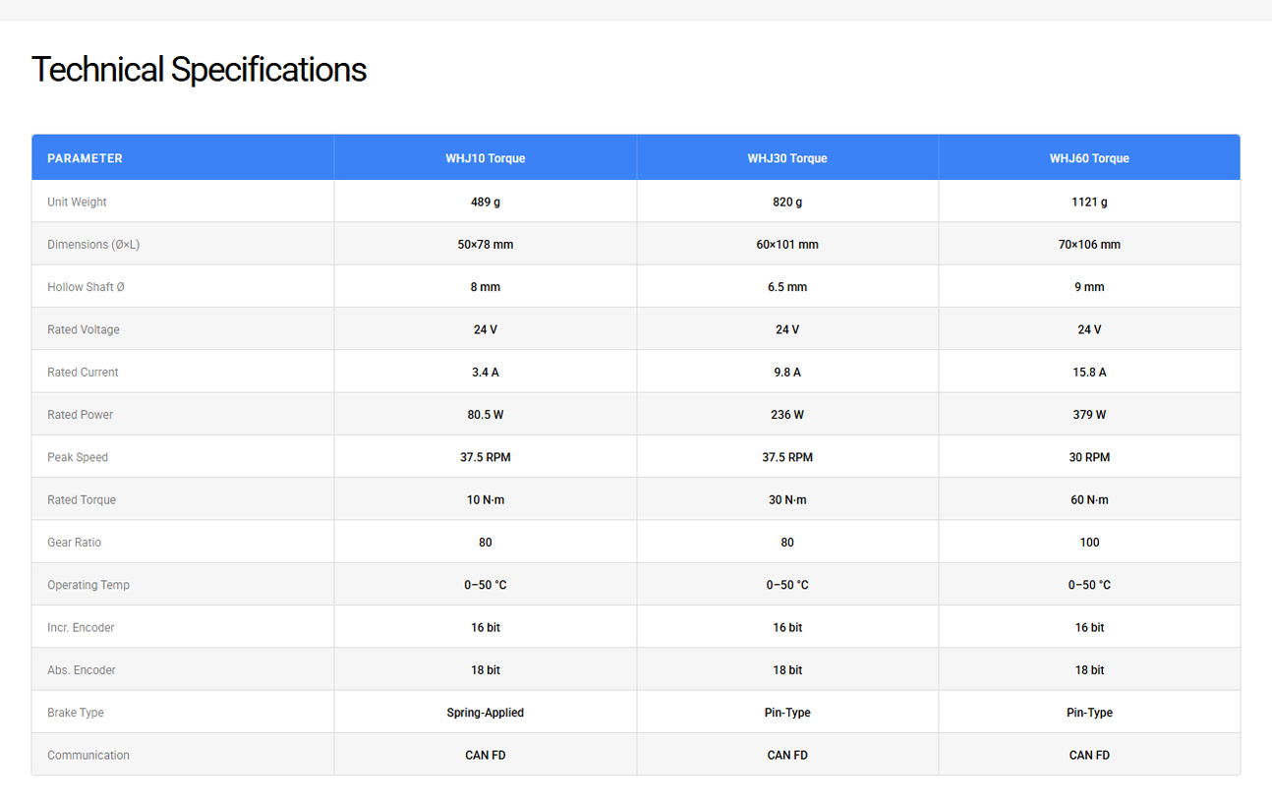Select the Operating Temp row label
1272x807 pixels.
coord(88,585)
